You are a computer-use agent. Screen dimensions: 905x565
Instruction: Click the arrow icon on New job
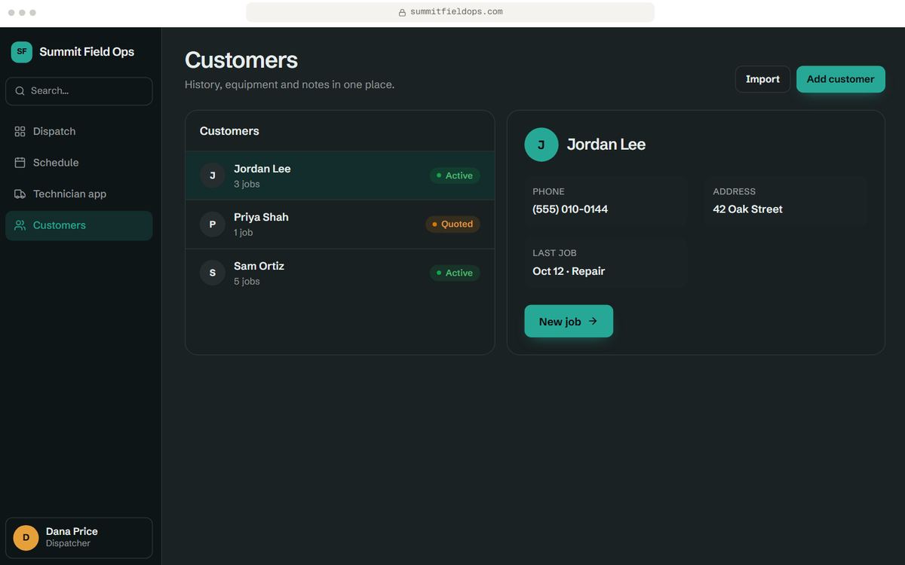(x=593, y=321)
